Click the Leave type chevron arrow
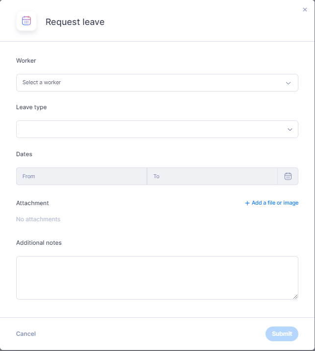Screen dimensions: 315x351 click(290, 129)
